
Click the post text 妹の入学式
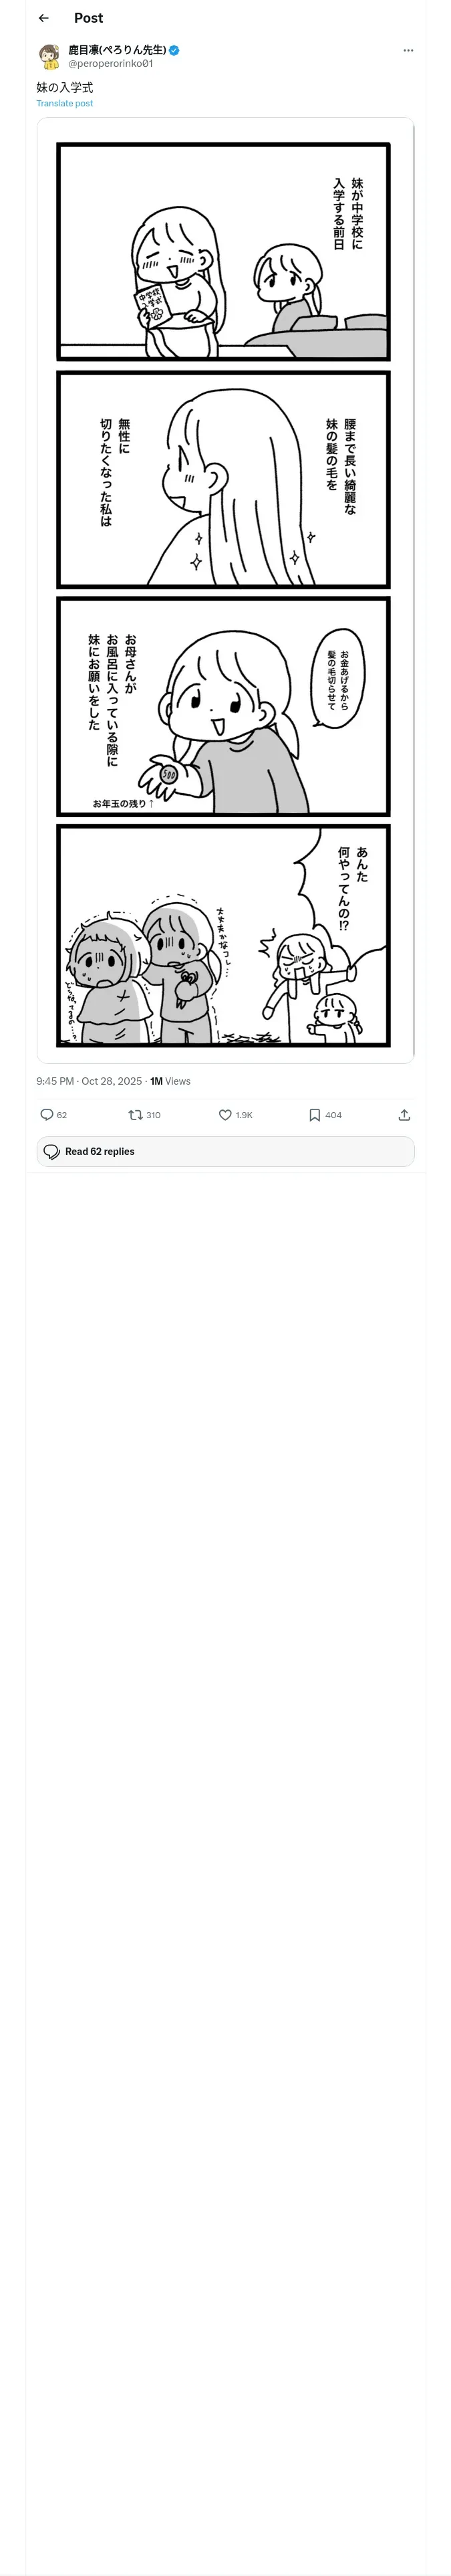(x=65, y=88)
